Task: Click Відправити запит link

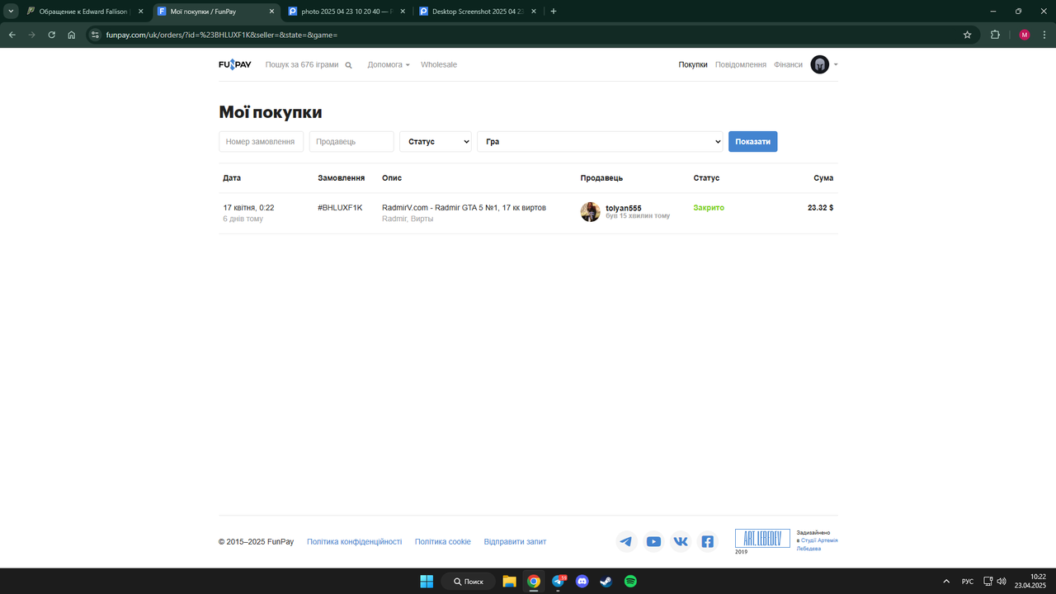Action: 515,542
